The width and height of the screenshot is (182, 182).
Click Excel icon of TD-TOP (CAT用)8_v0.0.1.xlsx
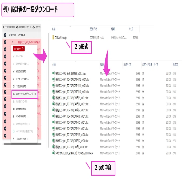point(53,104)
